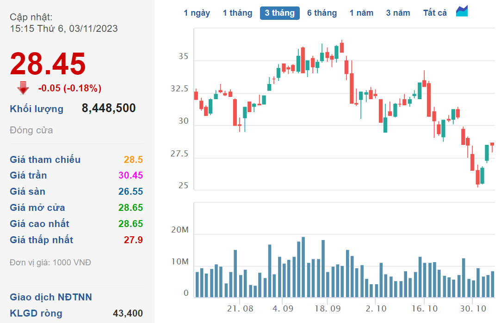Display "Tất cả" full price history
This screenshot has width=501, height=323.
(435, 13)
